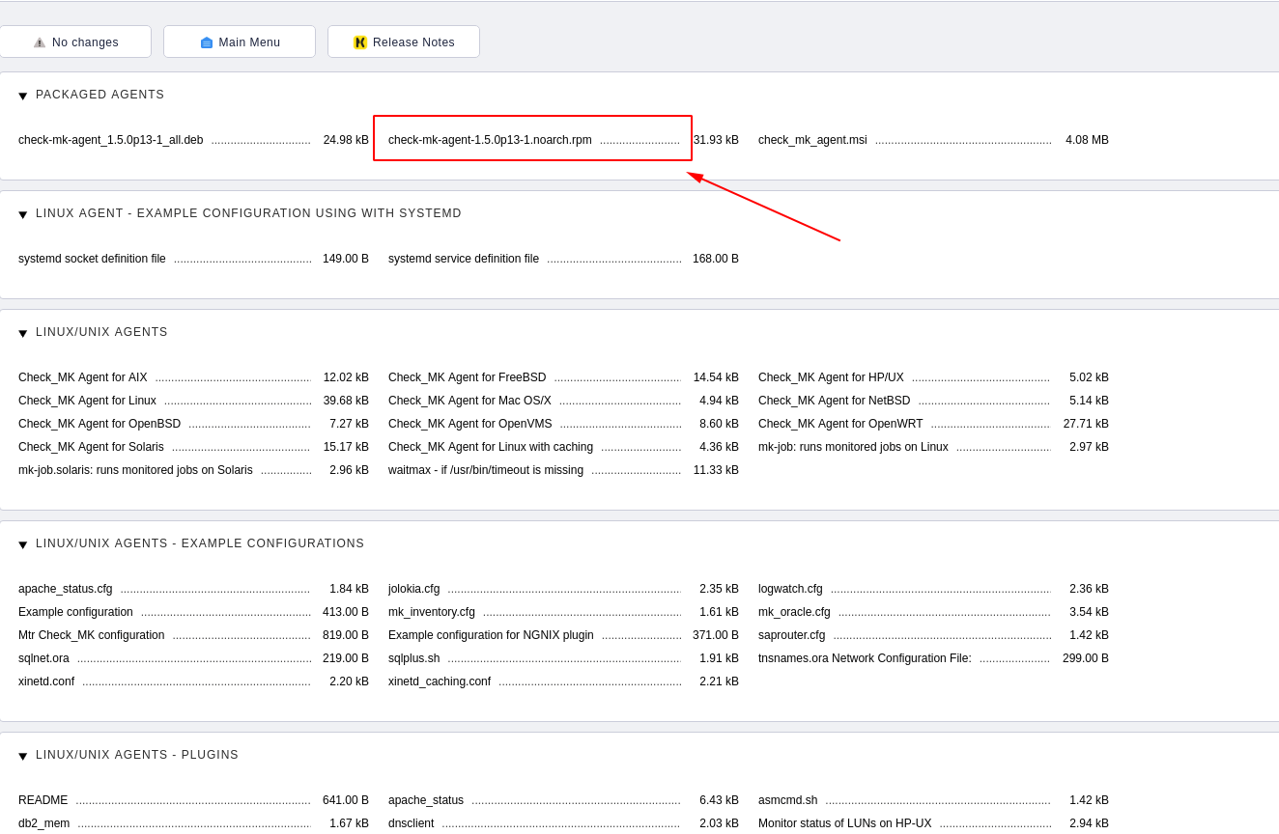
Task: Download Check_MK Agent for Mac OS/X
Action: pyautogui.click(x=469, y=401)
